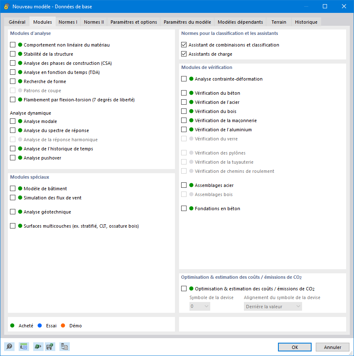Click the orange Démo legend dot
The height and width of the screenshot is (356, 354).
(x=63, y=326)
